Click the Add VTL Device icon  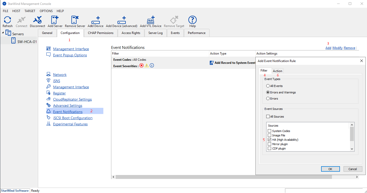coord(151,20)
